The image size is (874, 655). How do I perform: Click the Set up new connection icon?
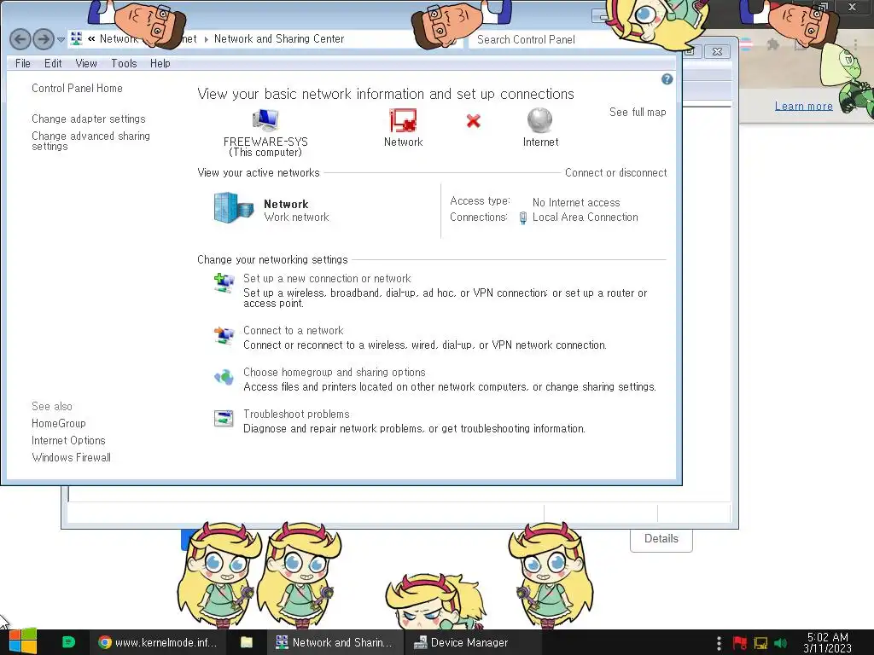pyautogui.click(x=224, y=283)
